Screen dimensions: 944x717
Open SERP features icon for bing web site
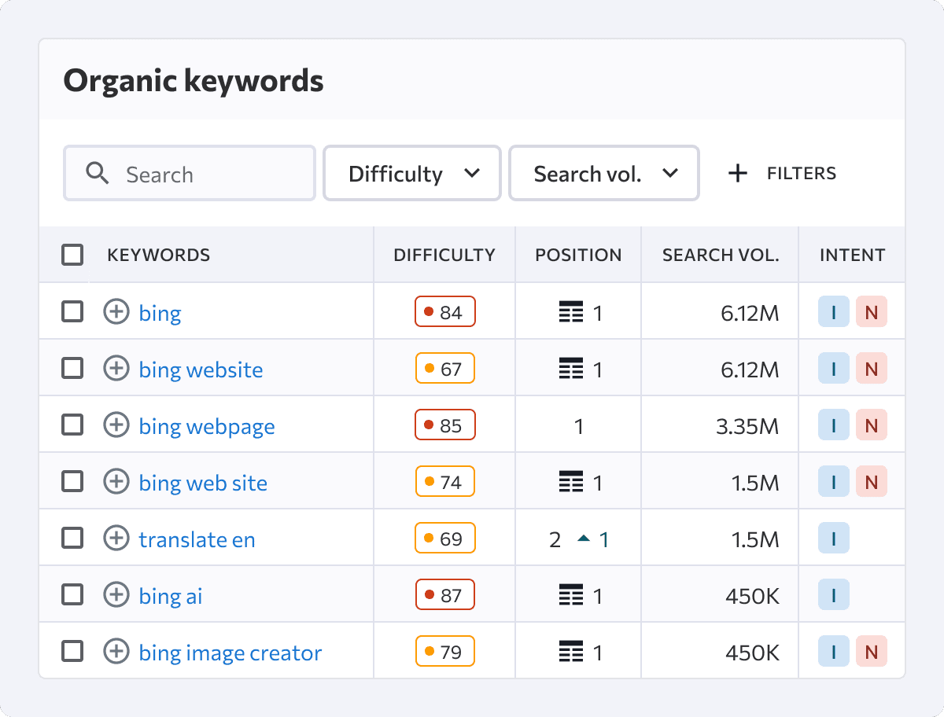click(571, 483)
